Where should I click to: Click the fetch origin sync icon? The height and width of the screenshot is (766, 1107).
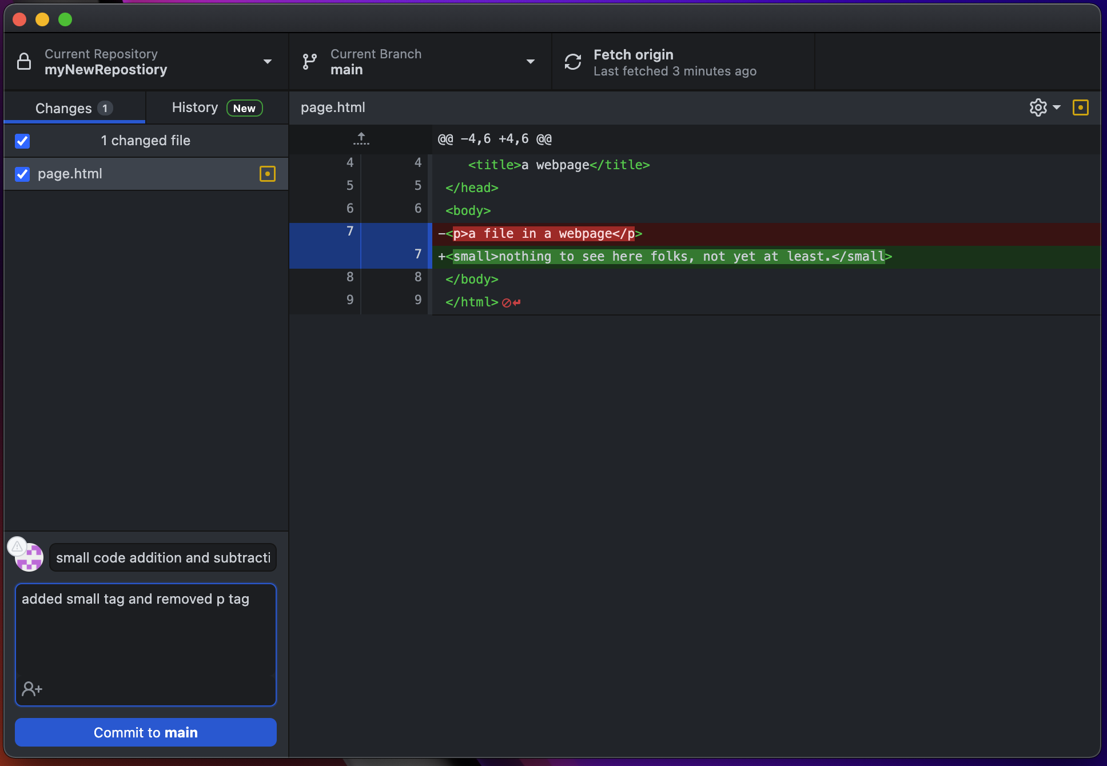tap(573, 62)
